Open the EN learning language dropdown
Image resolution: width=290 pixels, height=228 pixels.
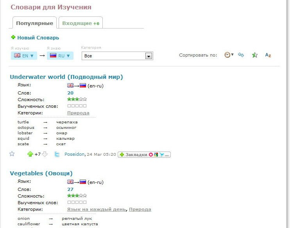pos(24,56)
